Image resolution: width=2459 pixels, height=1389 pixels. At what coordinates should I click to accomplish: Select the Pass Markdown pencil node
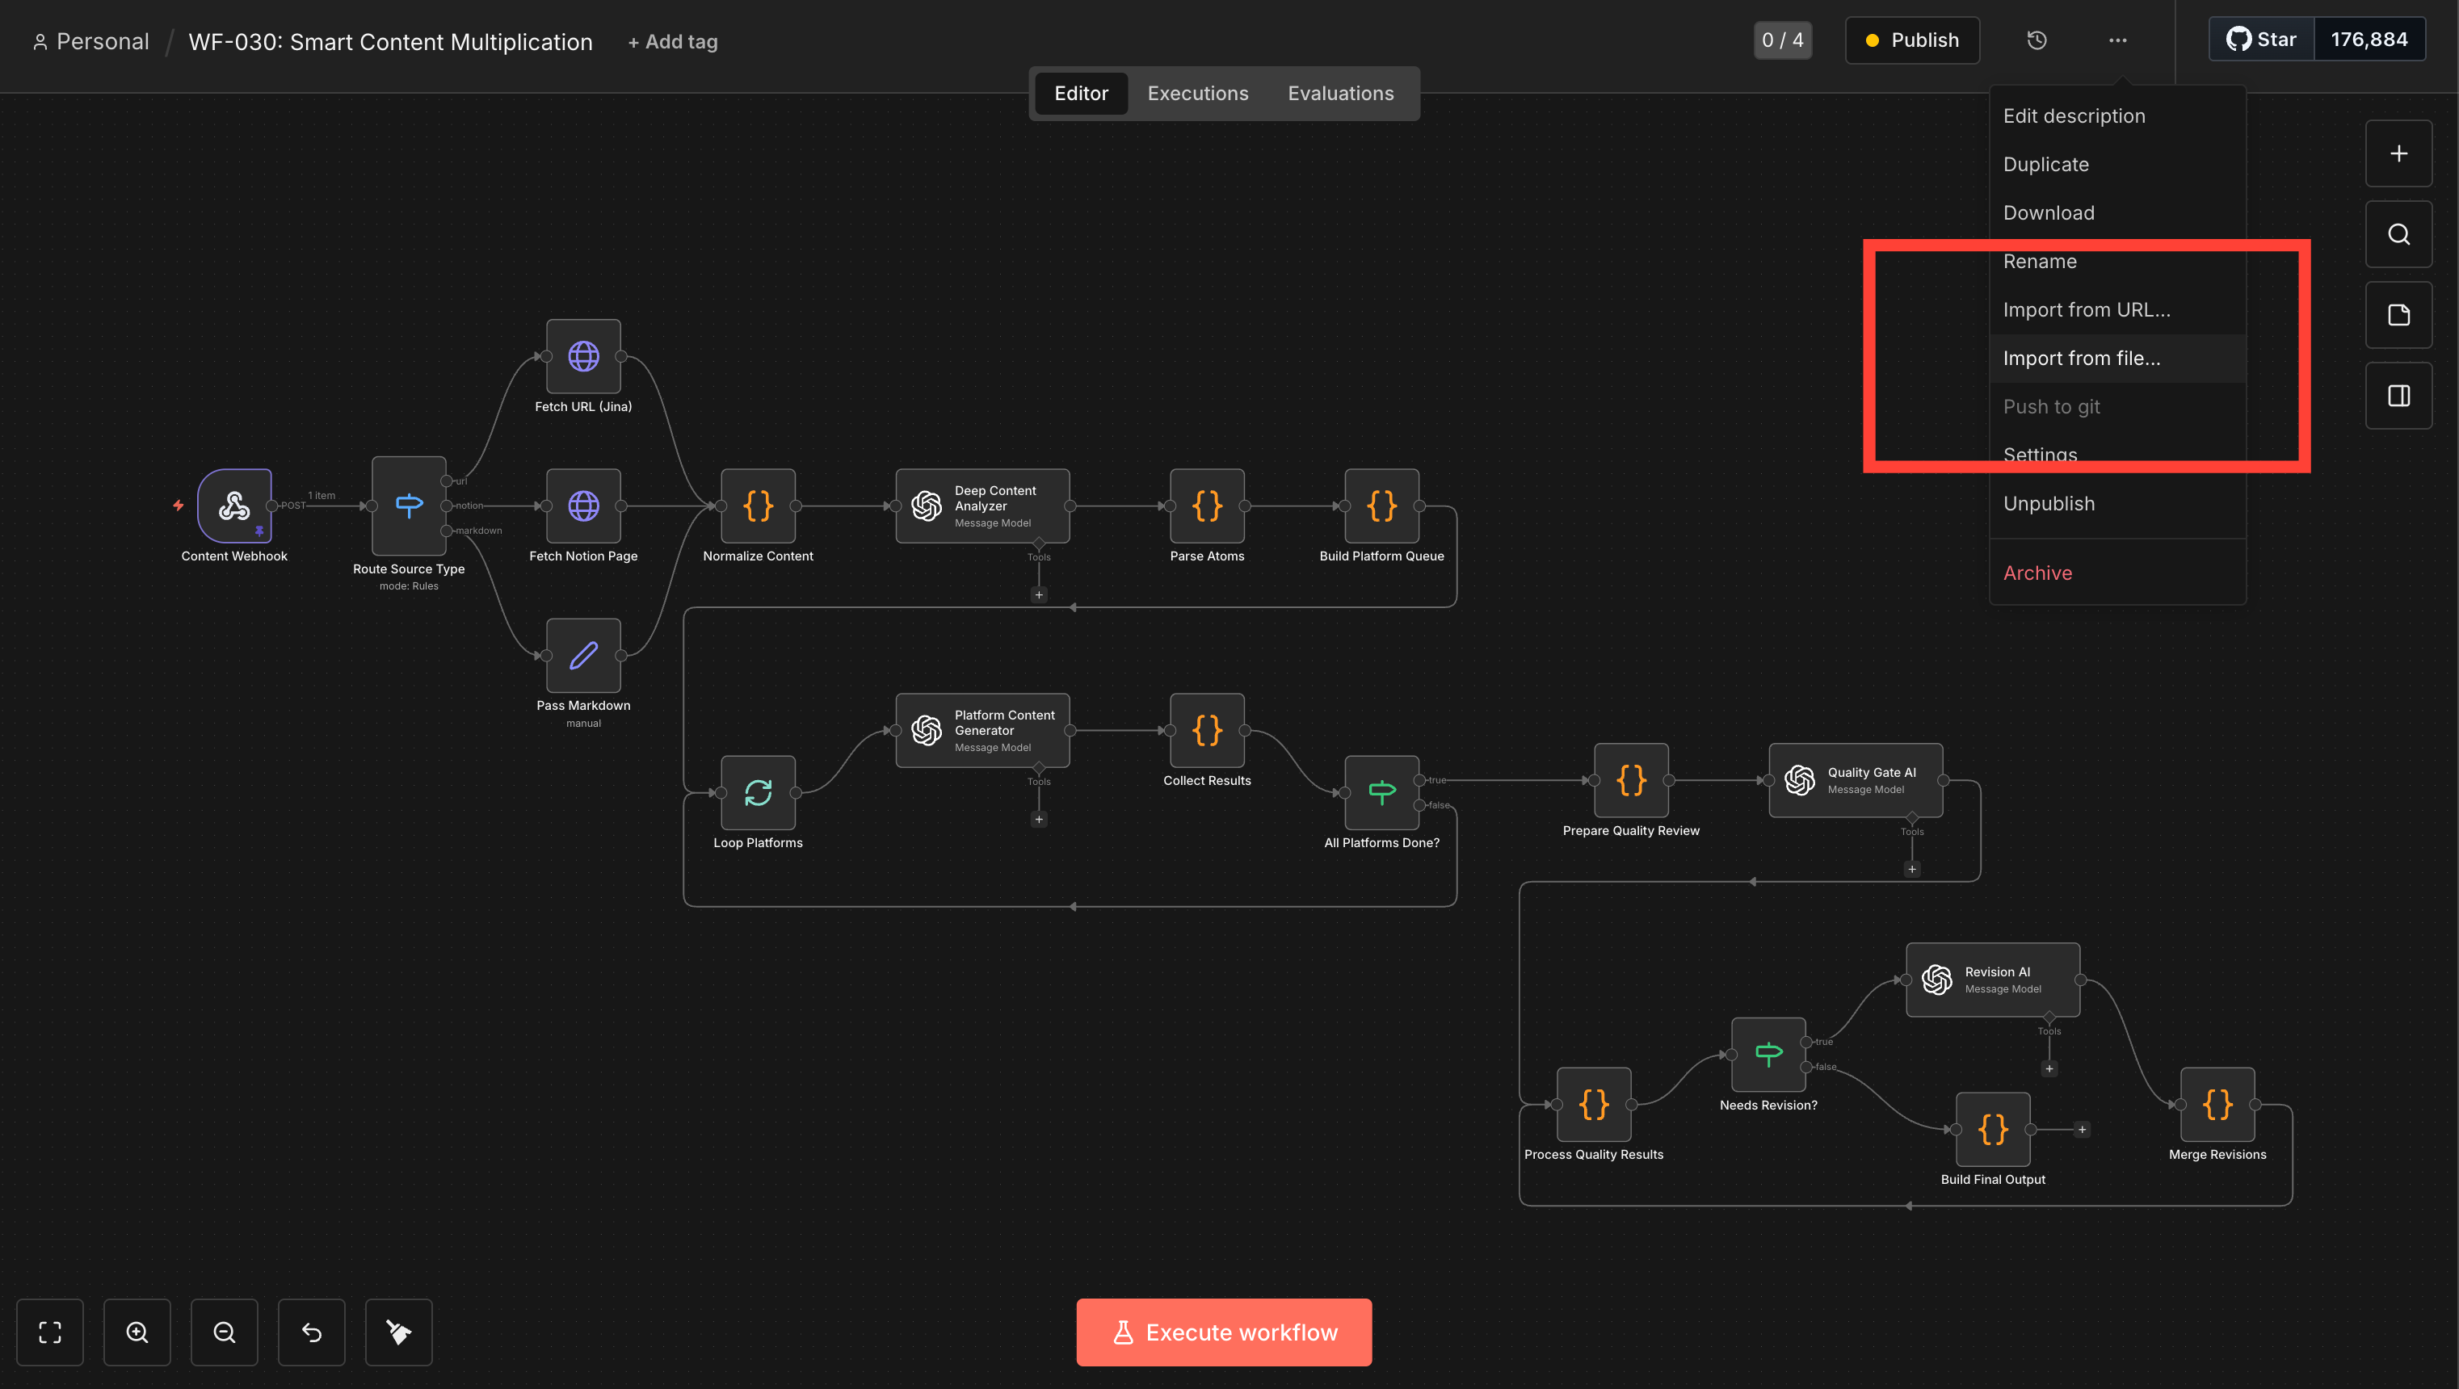(583, 656)
